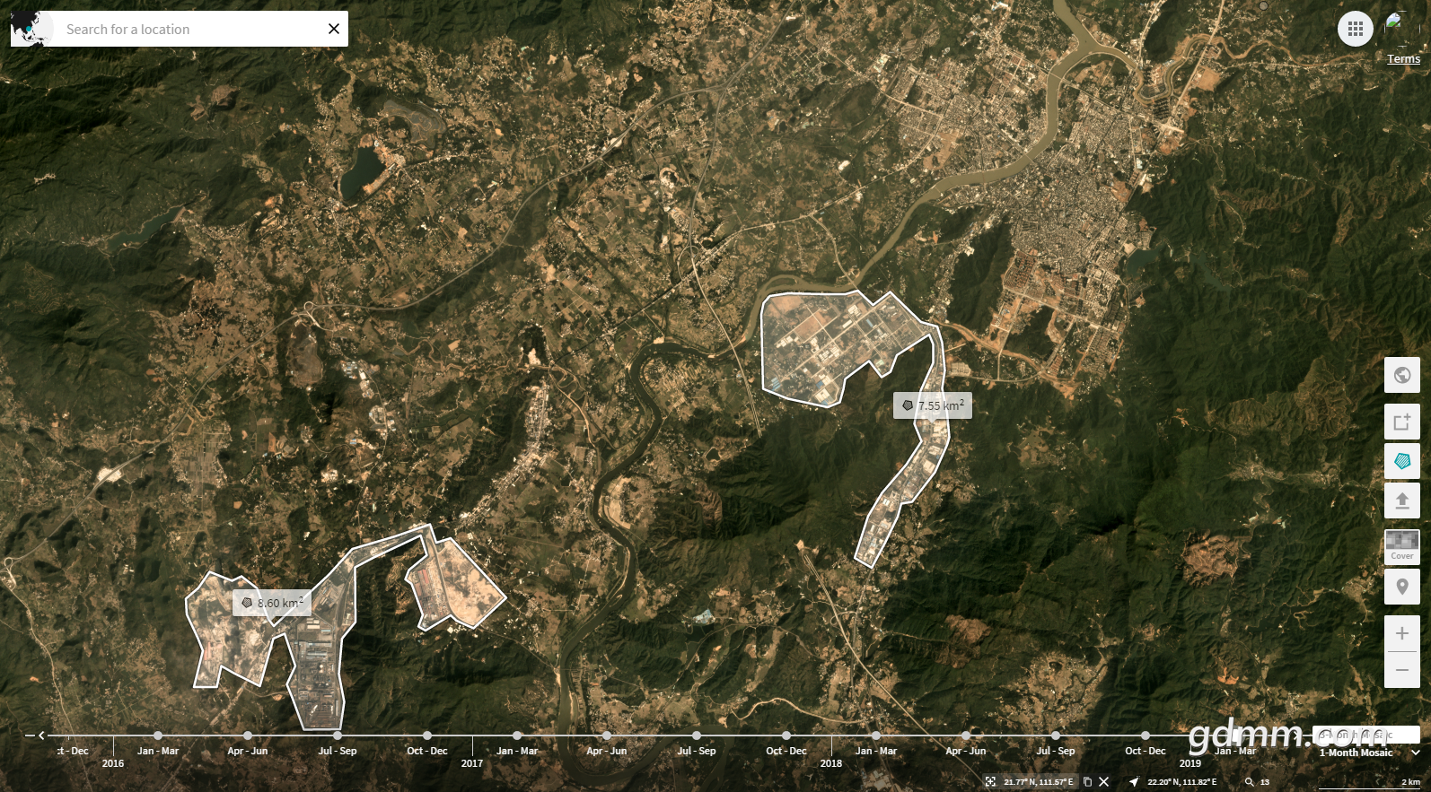Screen dimensions: 1431x792
Task: Expand the 1-Month Mosaic dropdown
Action: click(1416, 753)
